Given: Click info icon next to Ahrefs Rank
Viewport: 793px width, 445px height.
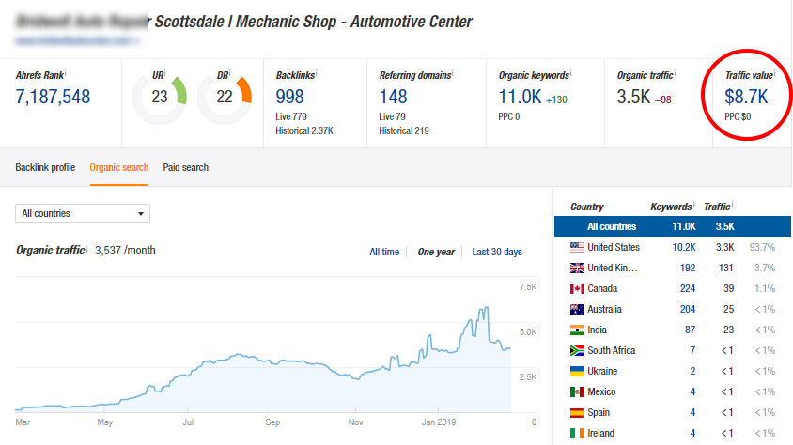Looking at the screenshot, I should (x=65, y=72).
